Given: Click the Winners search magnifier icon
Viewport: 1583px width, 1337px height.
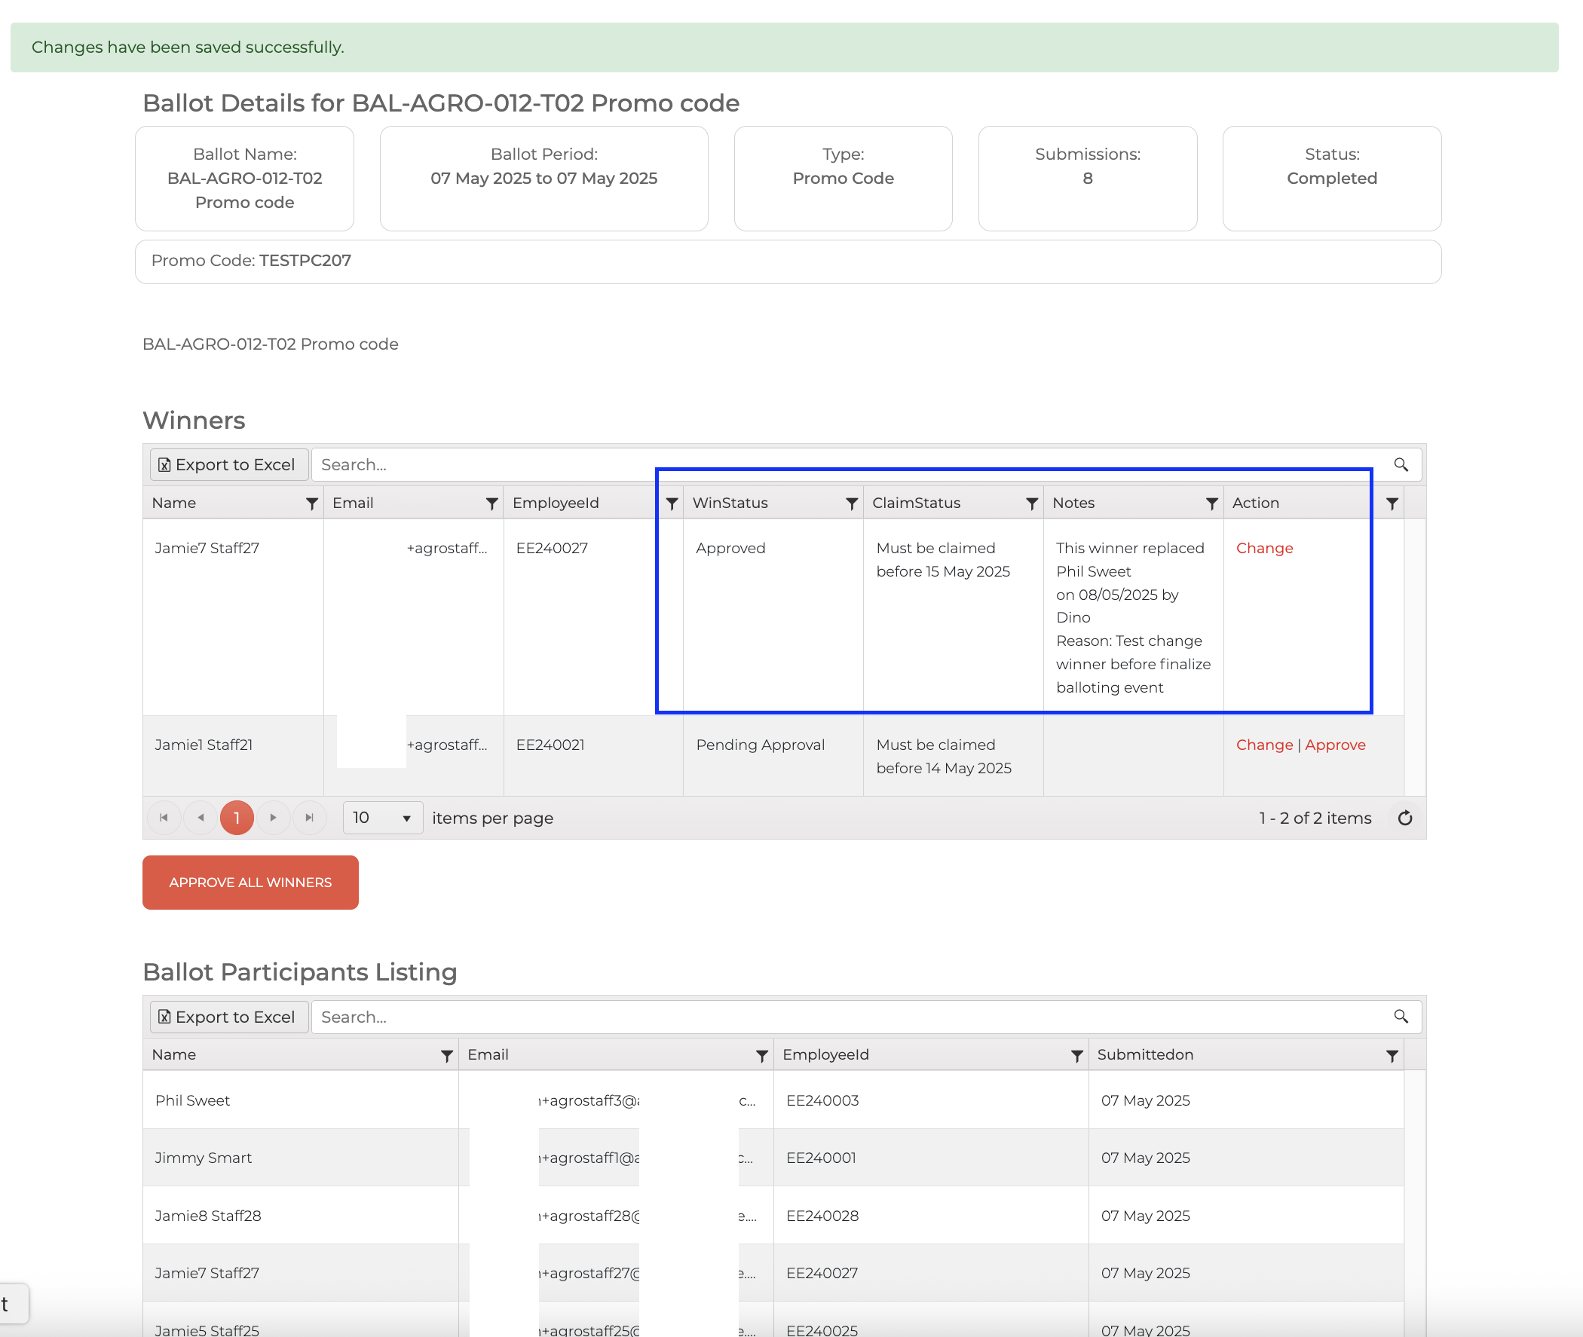Looking at the screenshot, I should coord(1401,464).
